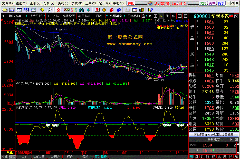Open the 查看(V) menu
240x159 pixels.
coord(35,3)
